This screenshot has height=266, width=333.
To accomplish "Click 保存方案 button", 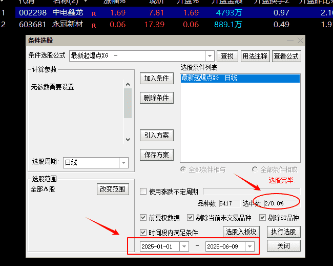I will pos(157,155).
